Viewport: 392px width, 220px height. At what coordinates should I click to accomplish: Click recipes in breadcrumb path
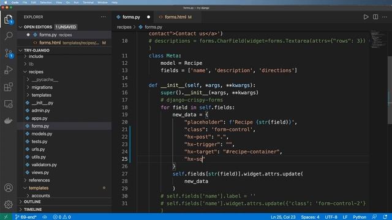click(124, 27)
